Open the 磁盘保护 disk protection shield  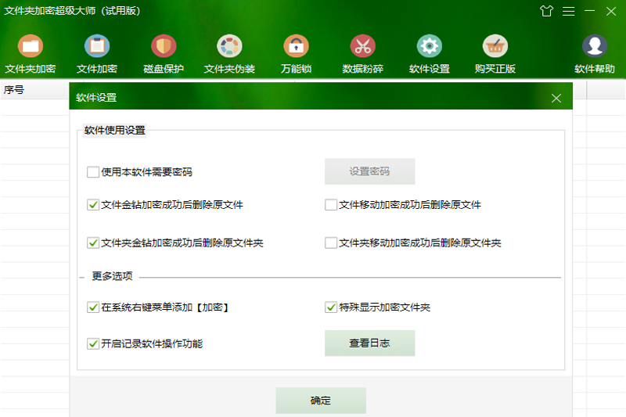[164, 47]
